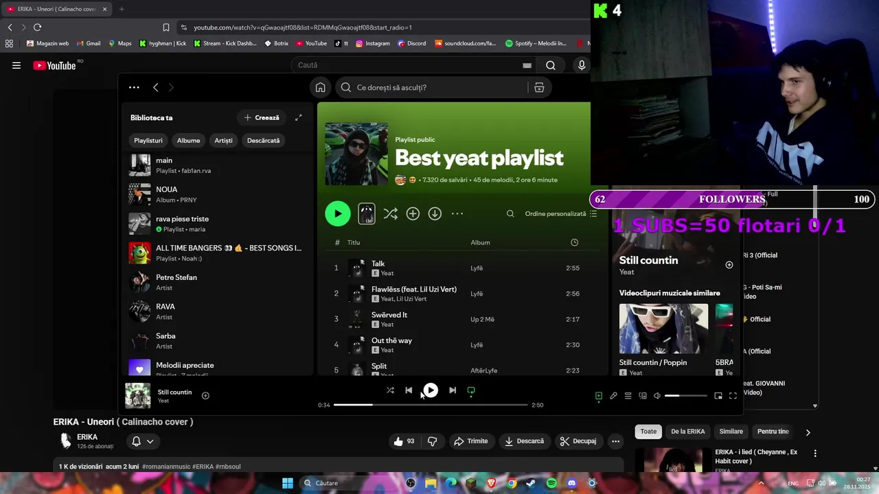This screenshot has height=494, width=879.
Task: Open album link 'Up 2 Më'
Action: [x=482, y=319]
